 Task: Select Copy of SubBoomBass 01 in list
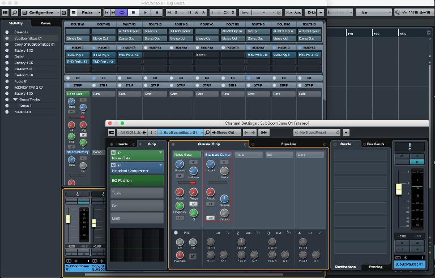[35, 44]
